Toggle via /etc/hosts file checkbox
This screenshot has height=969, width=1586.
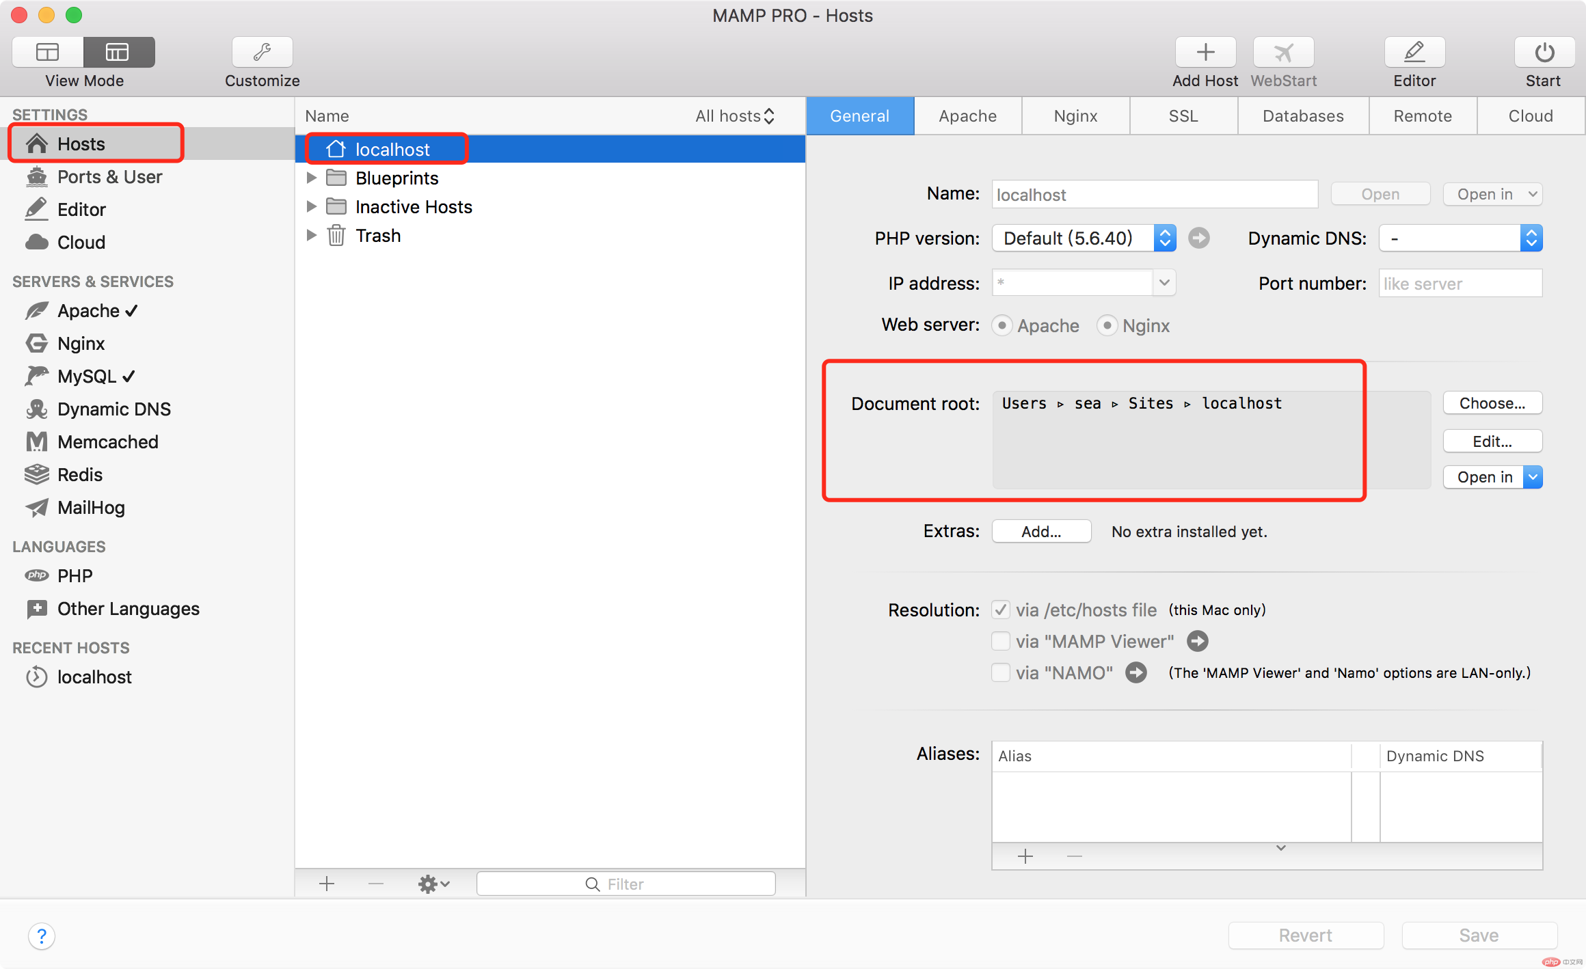point(1001,610)
